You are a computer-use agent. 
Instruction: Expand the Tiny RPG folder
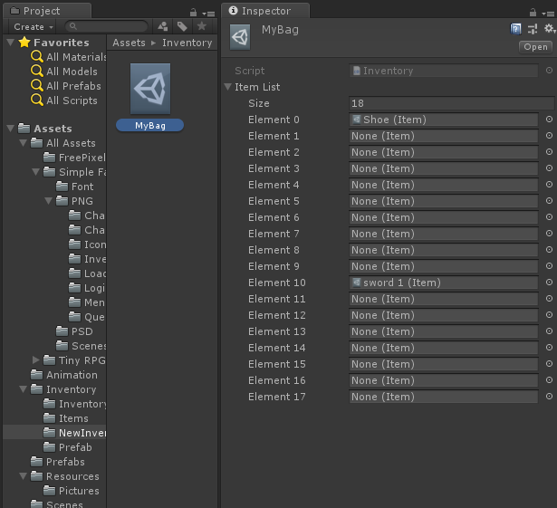(x=36, y=360)
